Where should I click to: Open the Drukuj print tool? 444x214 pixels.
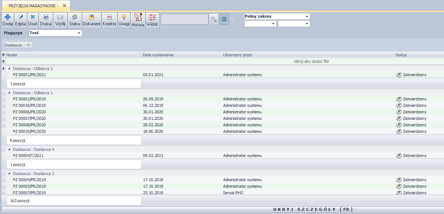click(x=46, y=20)
